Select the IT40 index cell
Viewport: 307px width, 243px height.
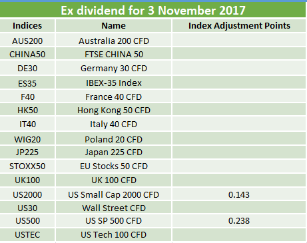(27, 124)
